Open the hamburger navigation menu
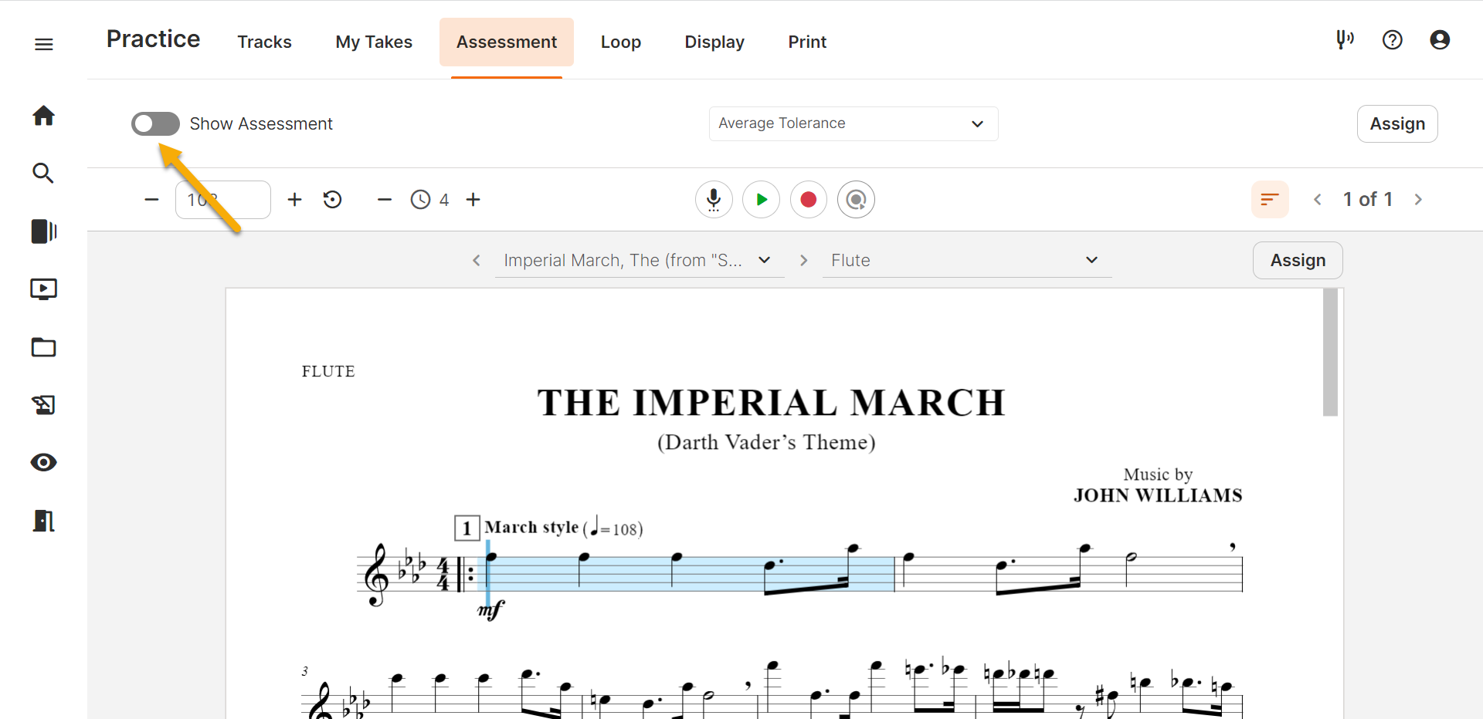Viewport: 1483px width, 719px height. pyautogui.click(x=44, y=44)
